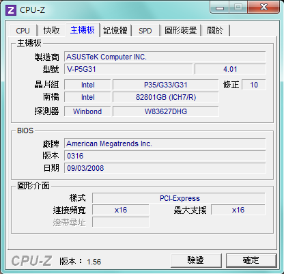Click the 探測器 sensor label

click(x=47, y=111)
